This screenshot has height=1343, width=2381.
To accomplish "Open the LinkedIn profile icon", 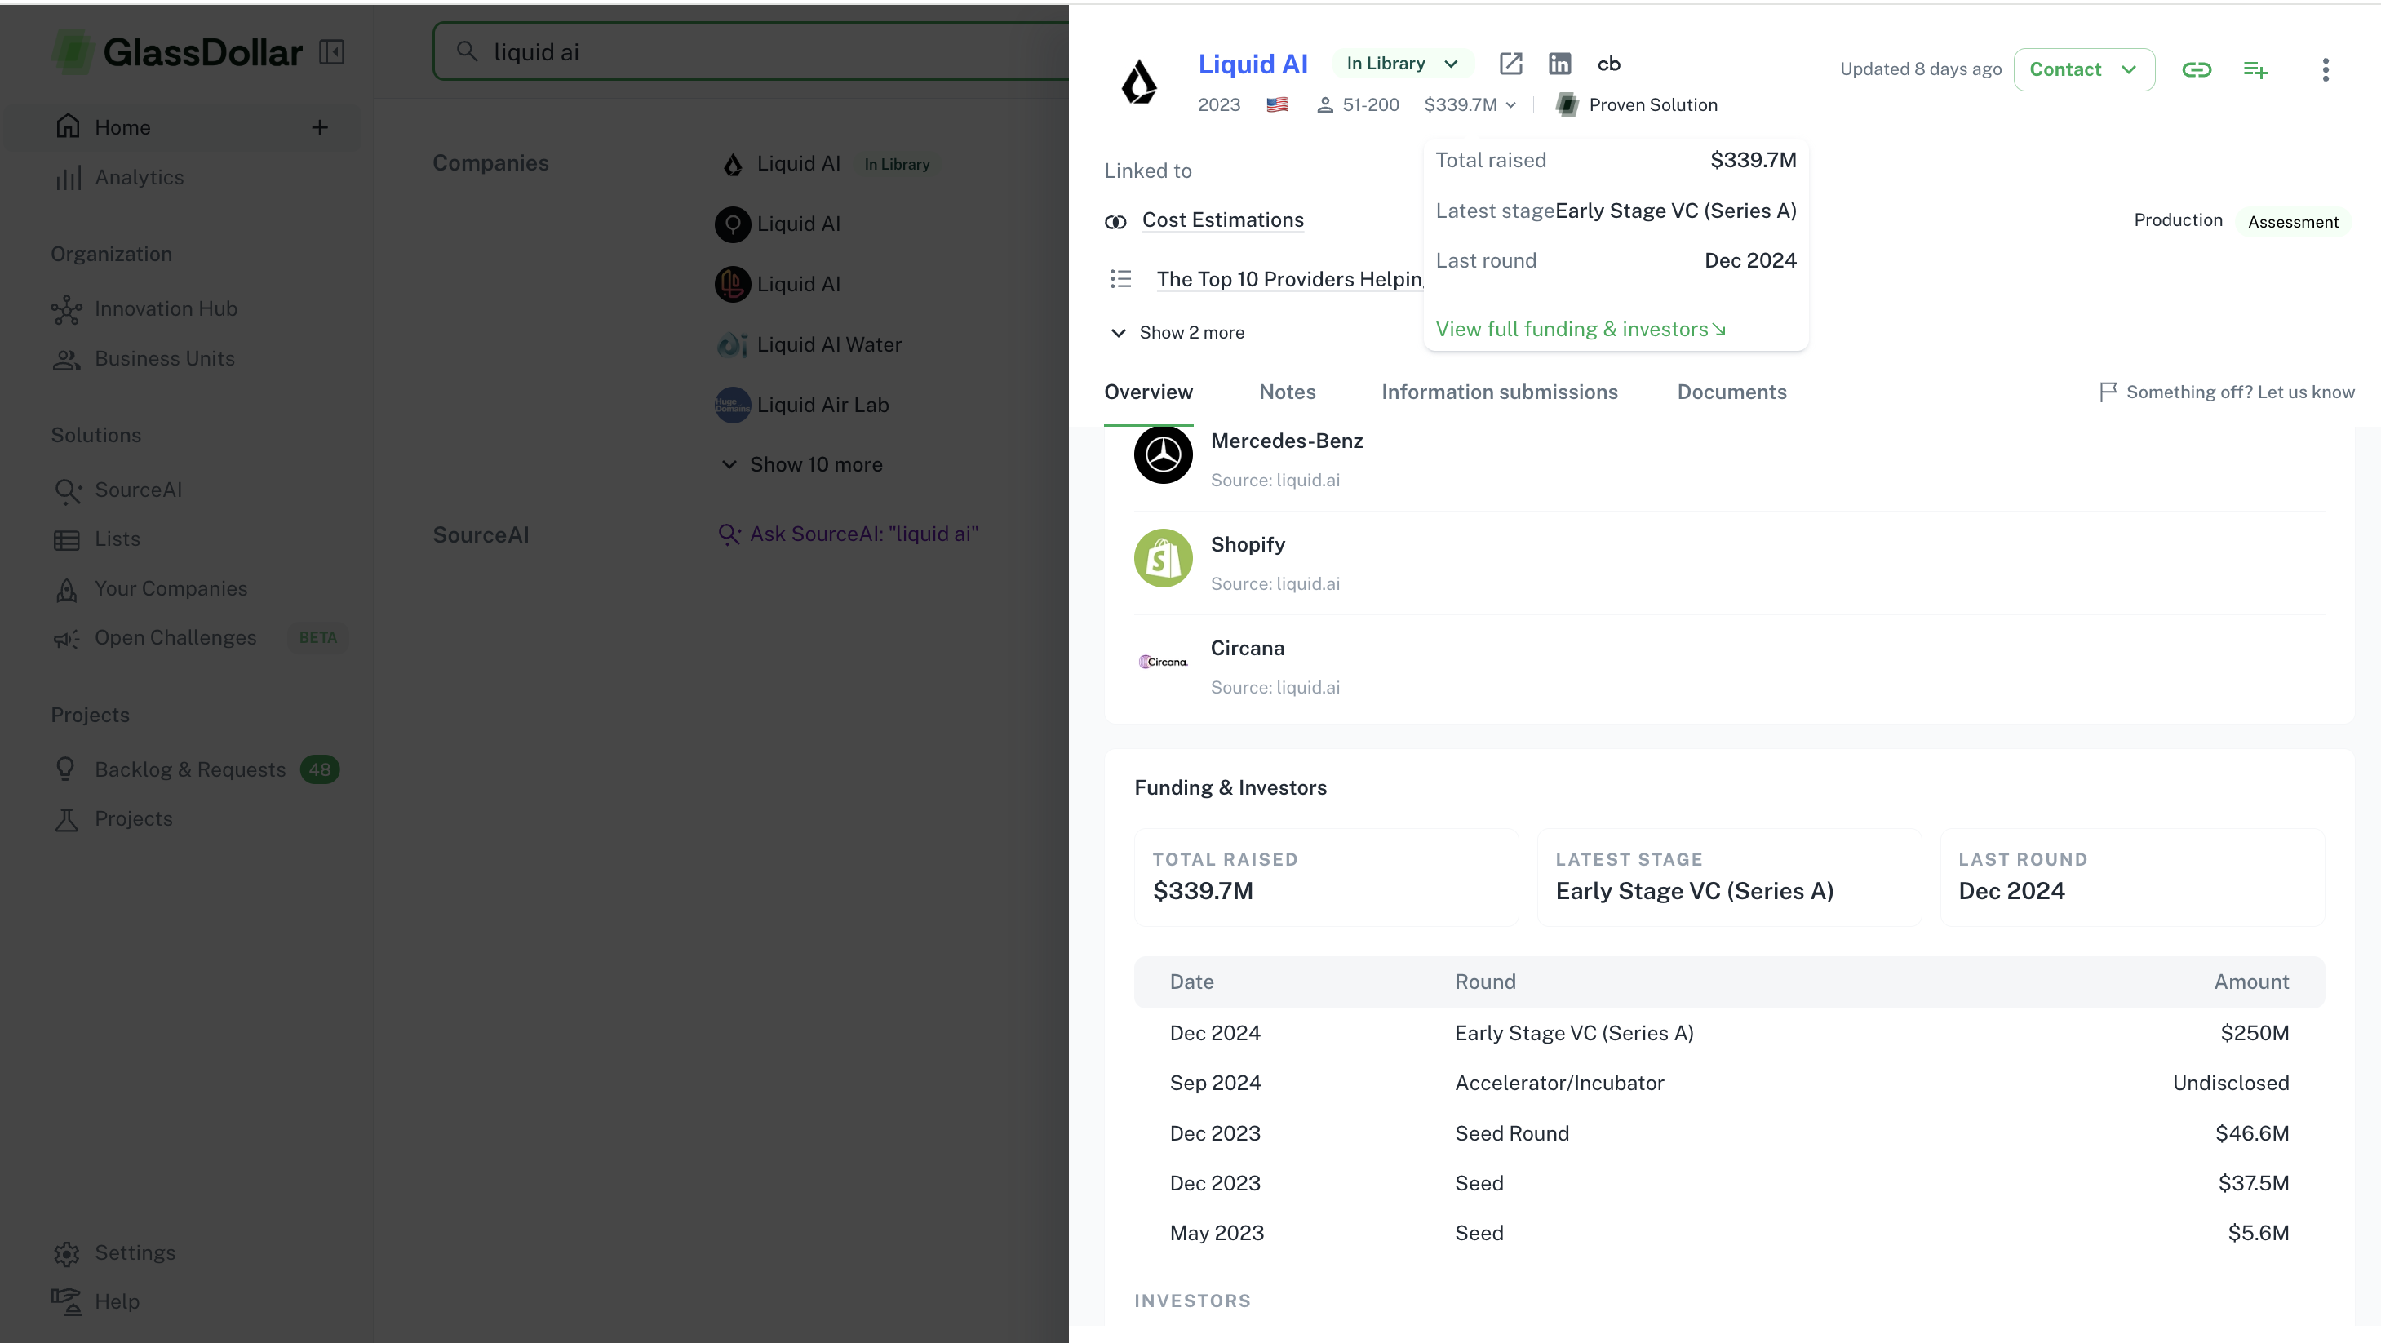I will pyautogui.click(x=1559, y=64).
